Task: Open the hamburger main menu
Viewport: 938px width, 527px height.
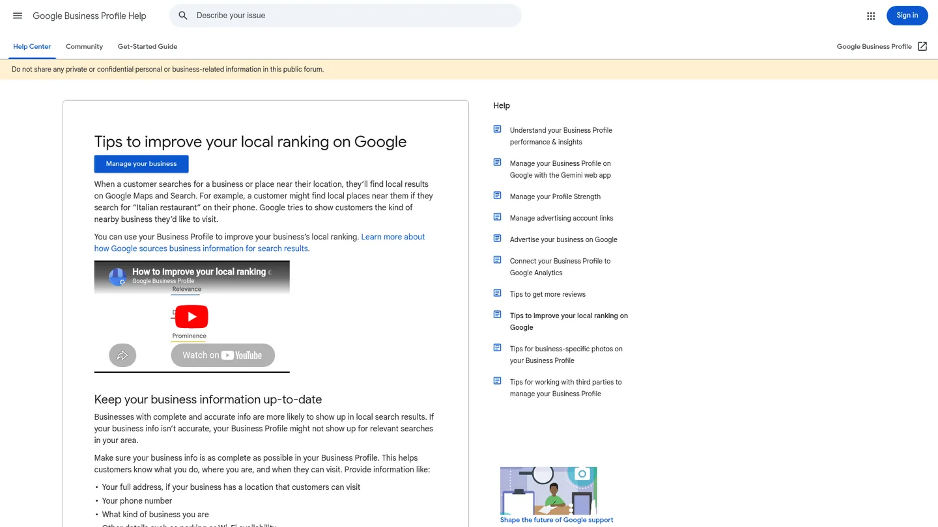Action: (18, 16)
